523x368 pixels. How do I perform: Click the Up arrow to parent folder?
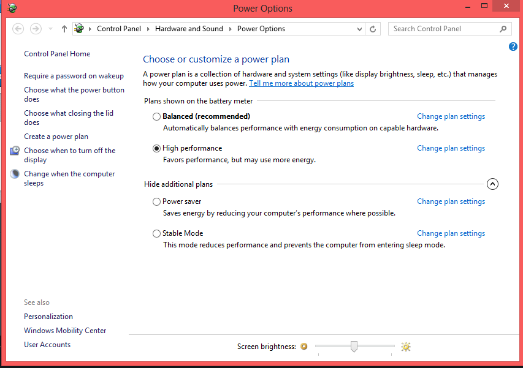[64, 29]
